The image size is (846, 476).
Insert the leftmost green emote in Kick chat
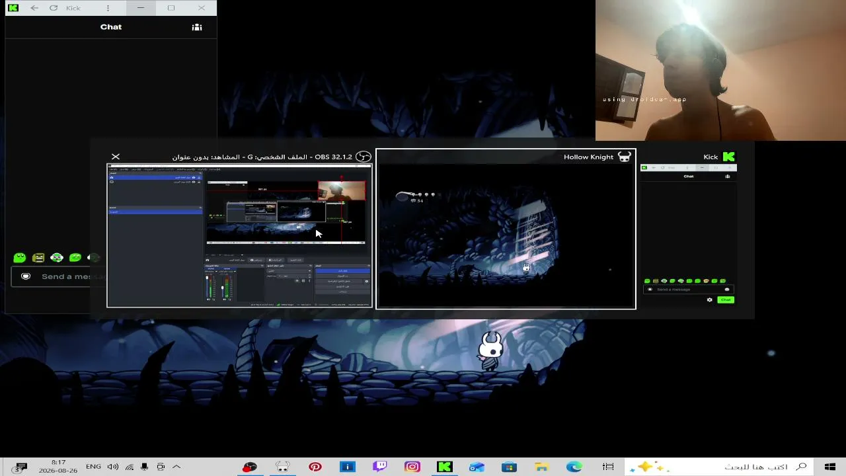[x=20, y=258]
